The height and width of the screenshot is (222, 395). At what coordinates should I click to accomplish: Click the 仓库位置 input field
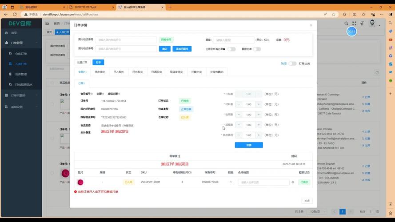click(x=263, y=182)
